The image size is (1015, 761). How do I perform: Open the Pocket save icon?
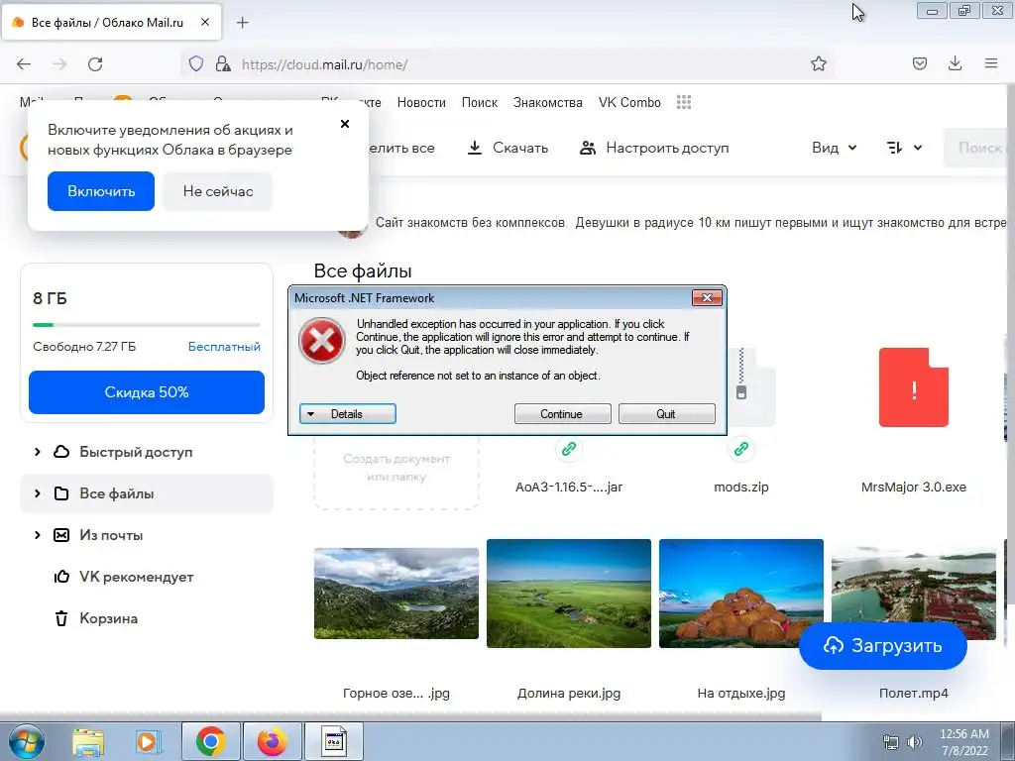click(x=919, y=63)
